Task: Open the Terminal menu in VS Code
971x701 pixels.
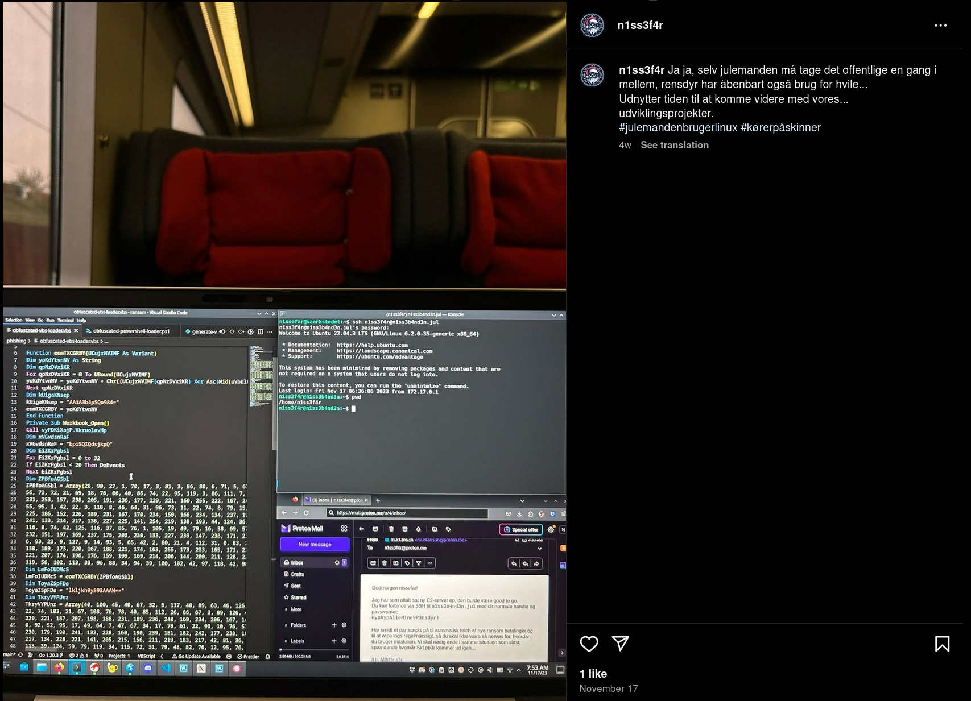Action: point(66,320)
